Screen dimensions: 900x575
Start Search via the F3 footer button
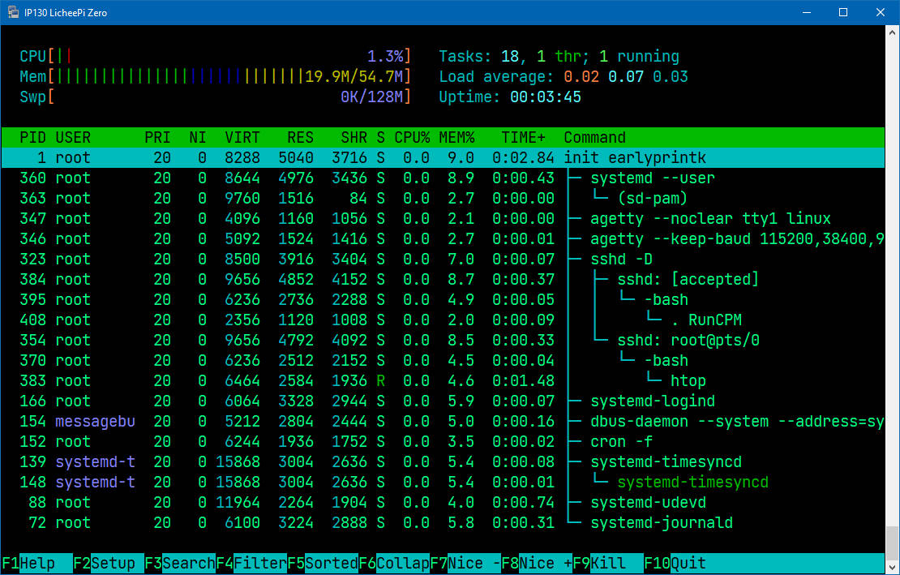coord(180,564)
